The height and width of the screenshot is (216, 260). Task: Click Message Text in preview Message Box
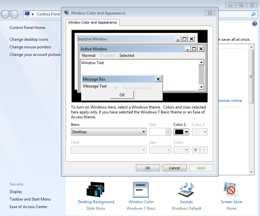point(95,86)
